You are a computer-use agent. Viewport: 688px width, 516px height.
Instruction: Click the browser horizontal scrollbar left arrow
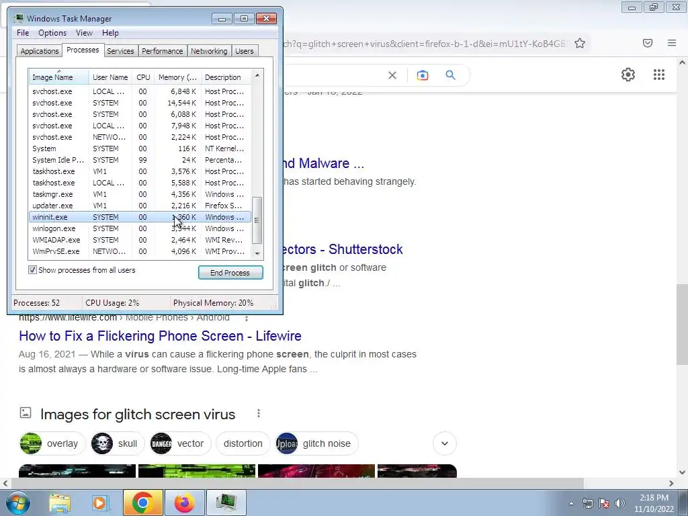5,484
